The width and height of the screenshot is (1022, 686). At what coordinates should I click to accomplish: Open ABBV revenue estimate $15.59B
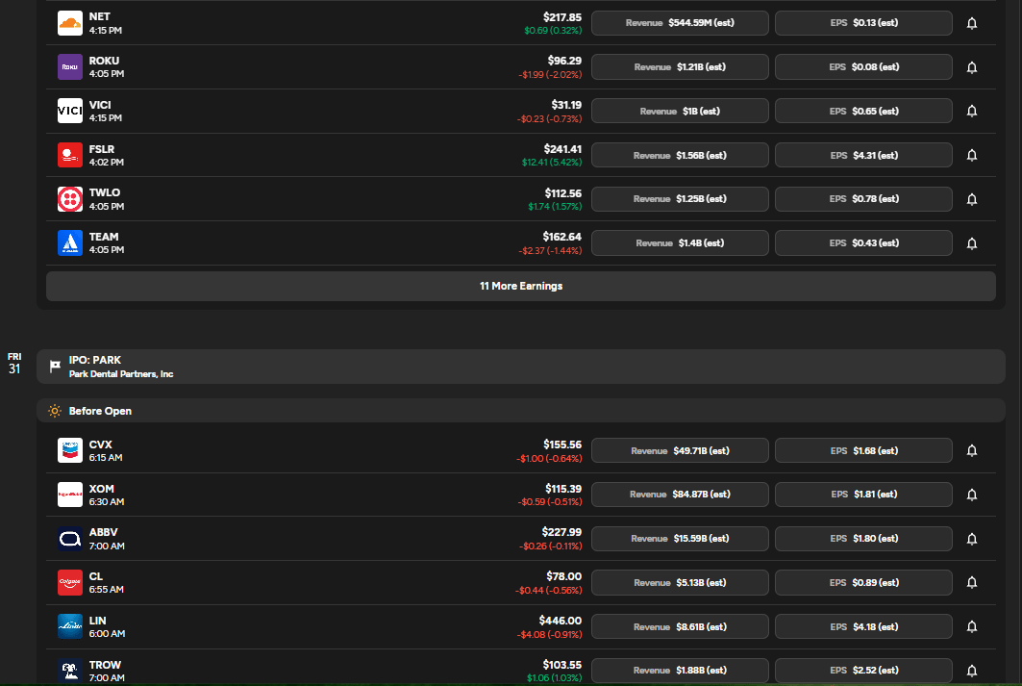pyautogui.click(x=680, y=539)
